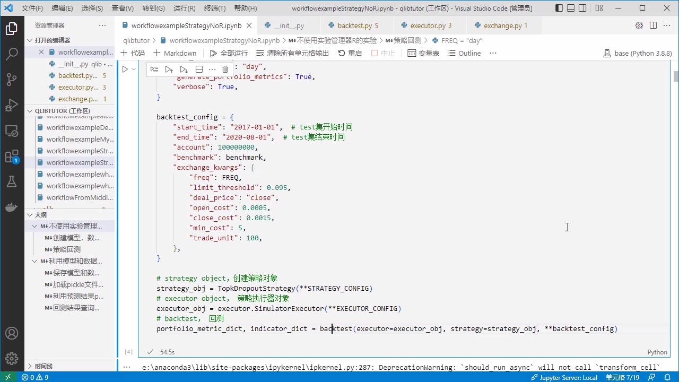Open the Source Control view

tap(12, 80)
